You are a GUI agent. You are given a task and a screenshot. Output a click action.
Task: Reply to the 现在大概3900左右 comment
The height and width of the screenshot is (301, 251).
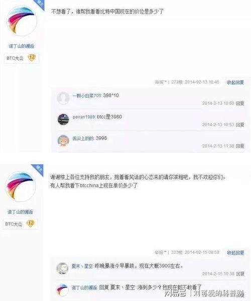coord(240,274)
